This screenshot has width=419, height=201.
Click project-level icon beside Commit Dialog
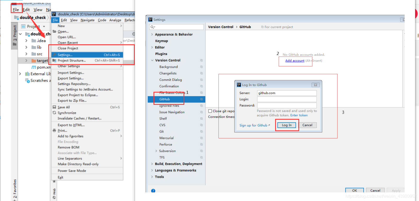point(202,80)
